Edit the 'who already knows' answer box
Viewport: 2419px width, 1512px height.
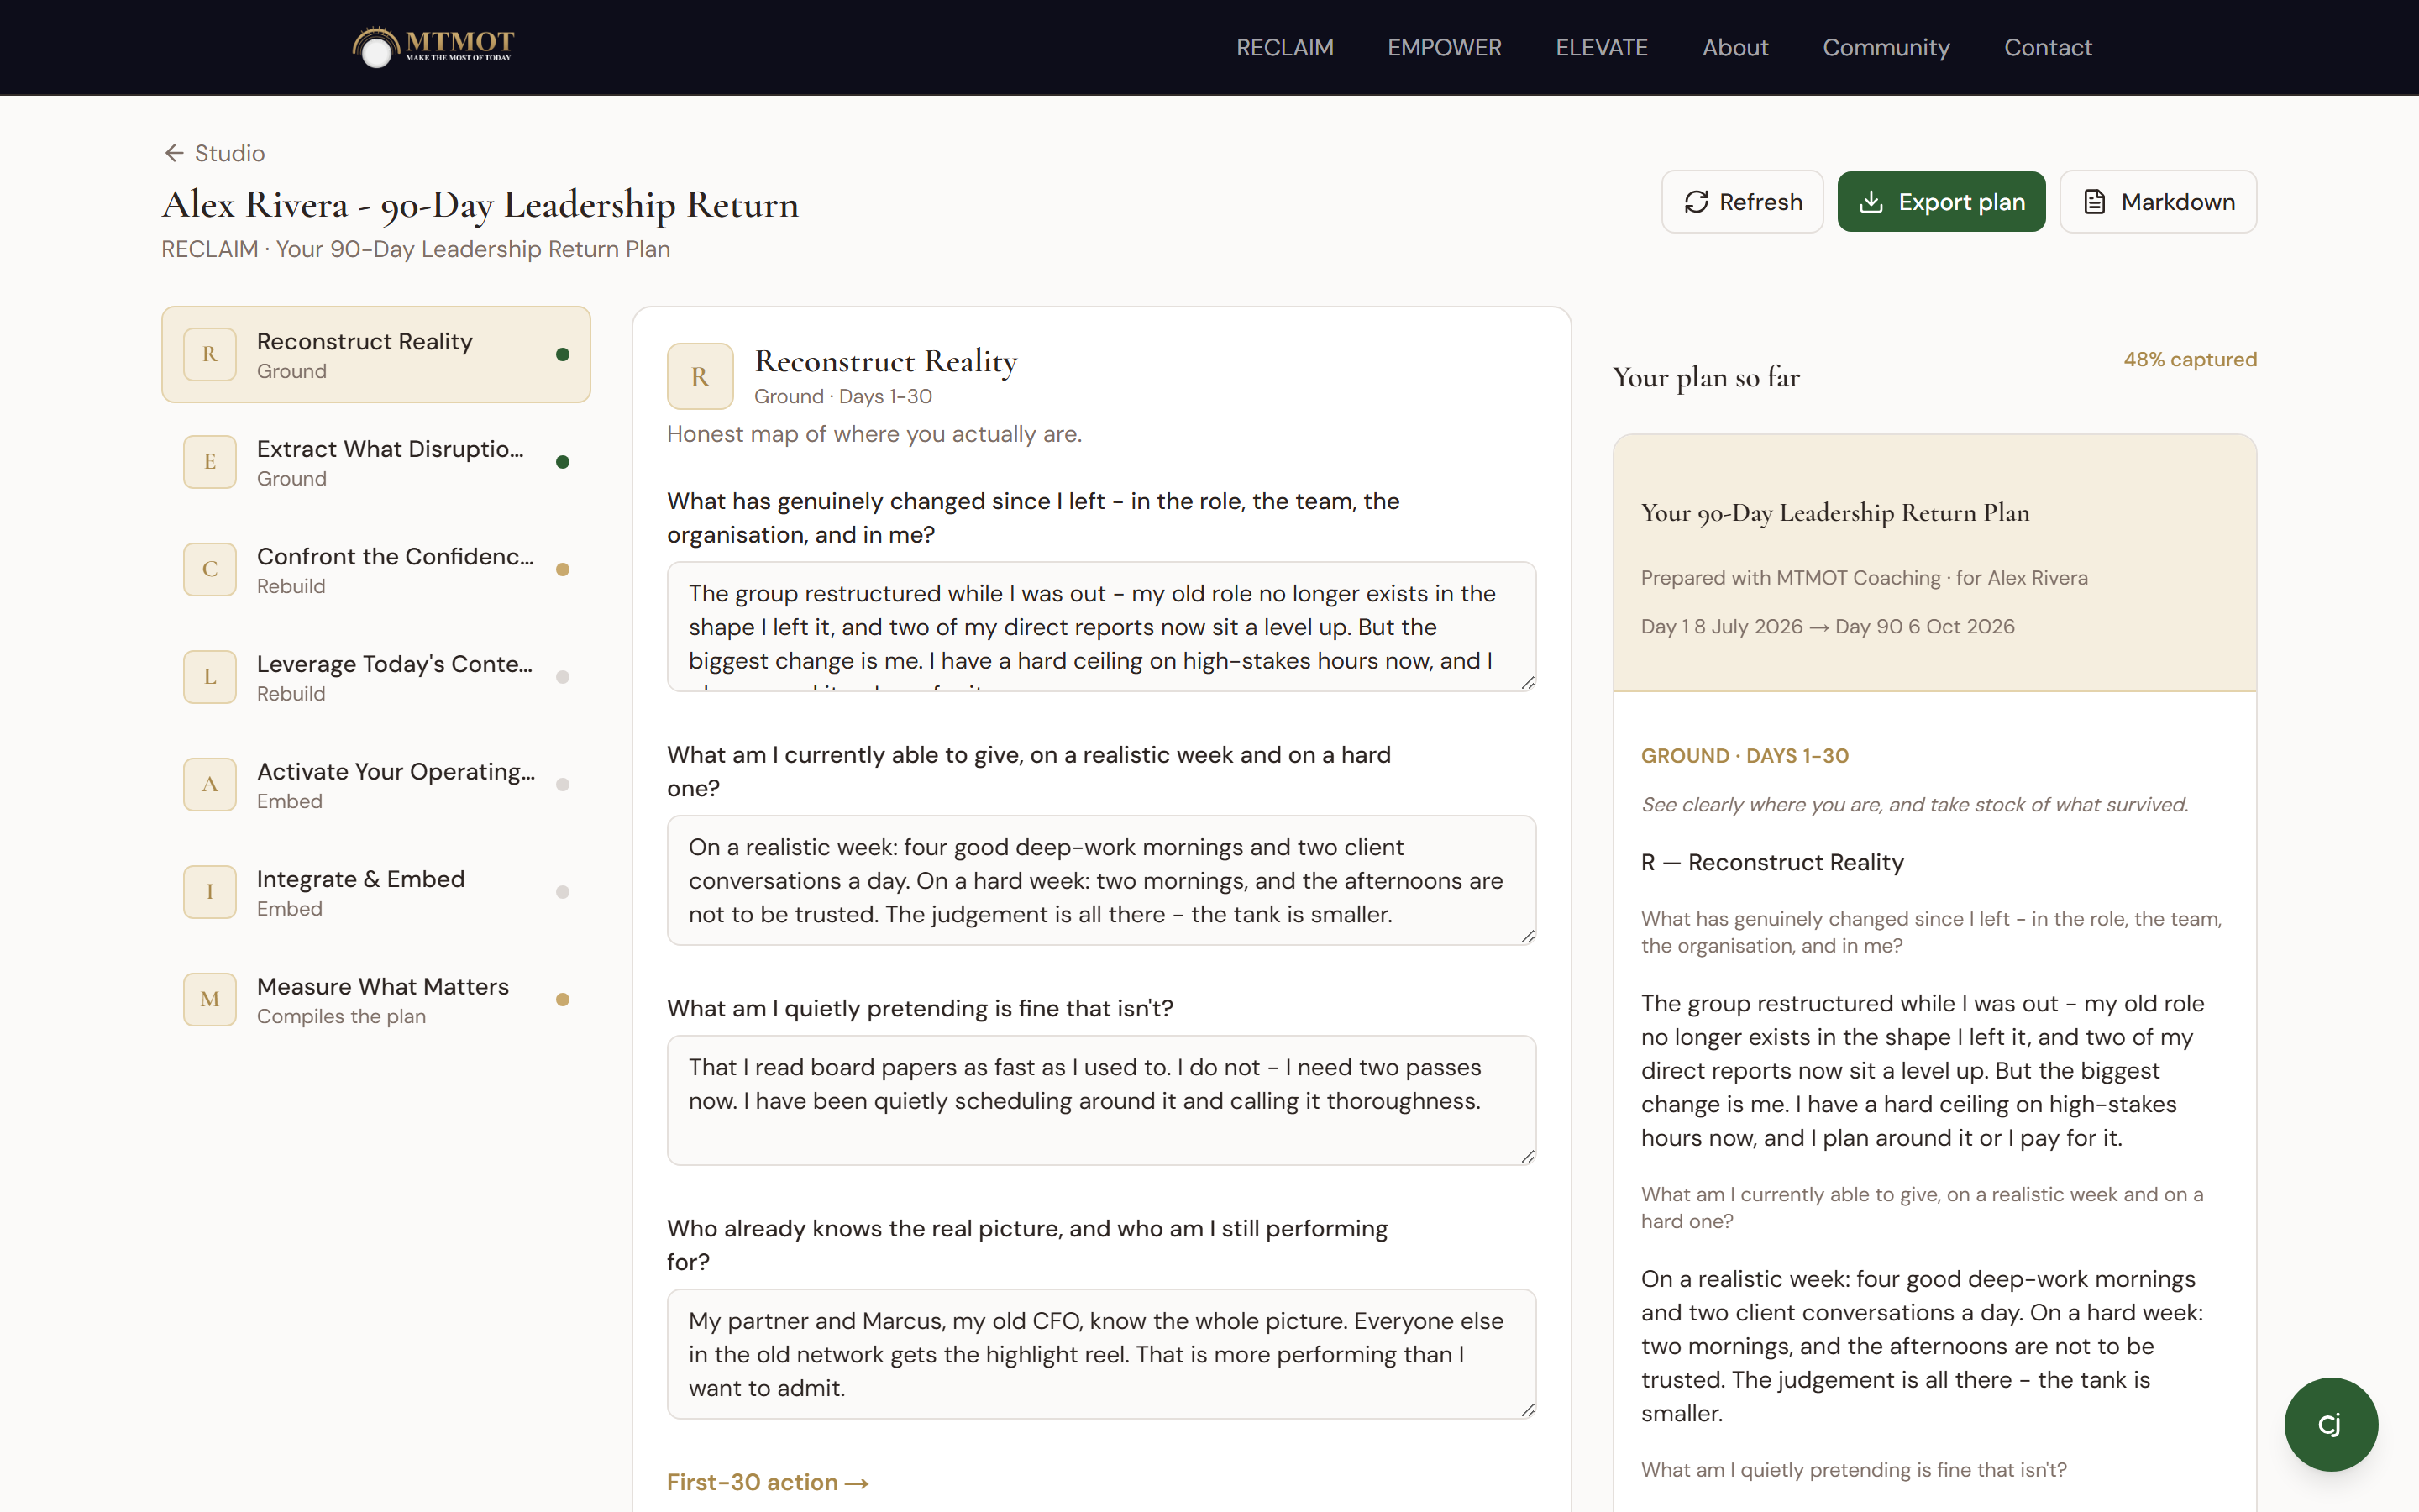(1100, 1354)
